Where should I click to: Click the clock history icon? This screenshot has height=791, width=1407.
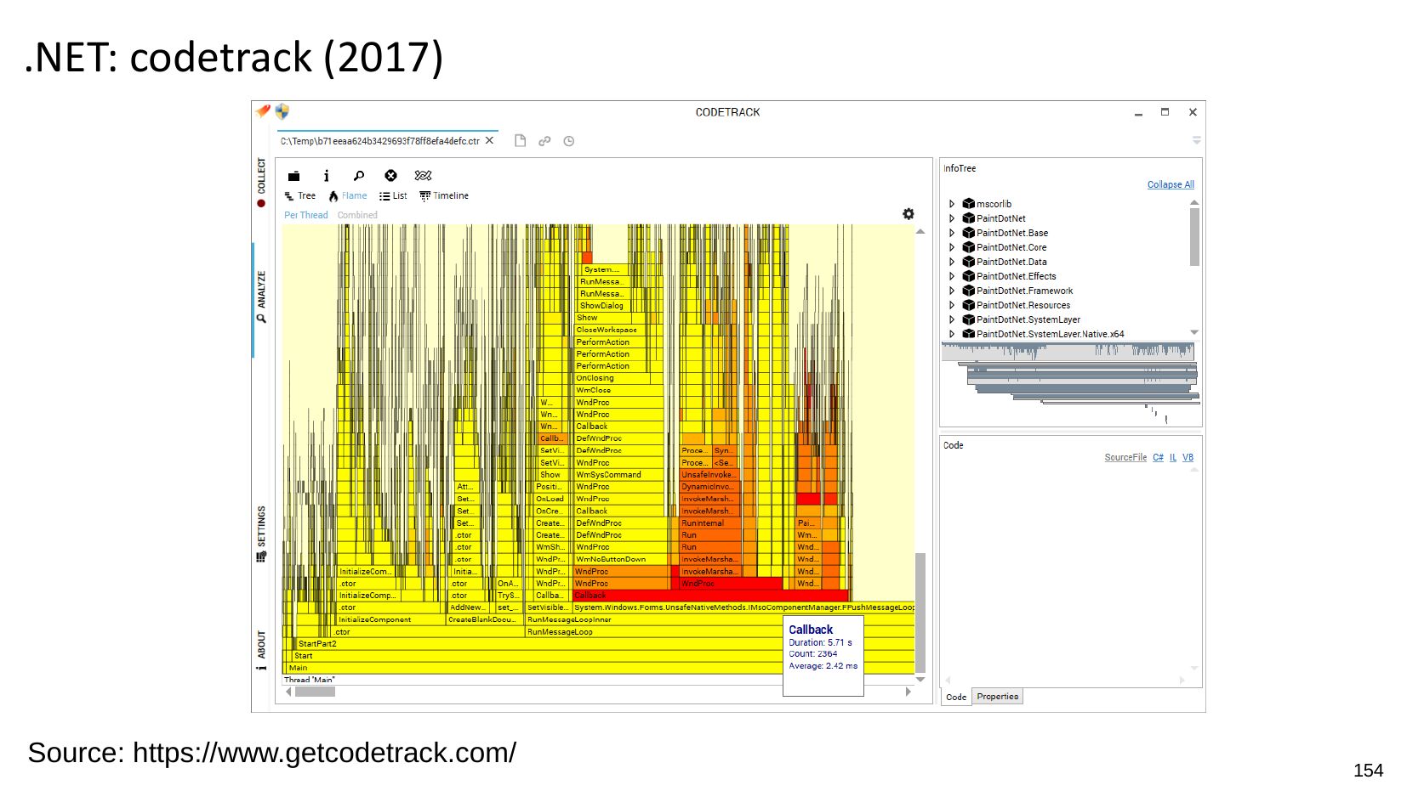point(568,141)
